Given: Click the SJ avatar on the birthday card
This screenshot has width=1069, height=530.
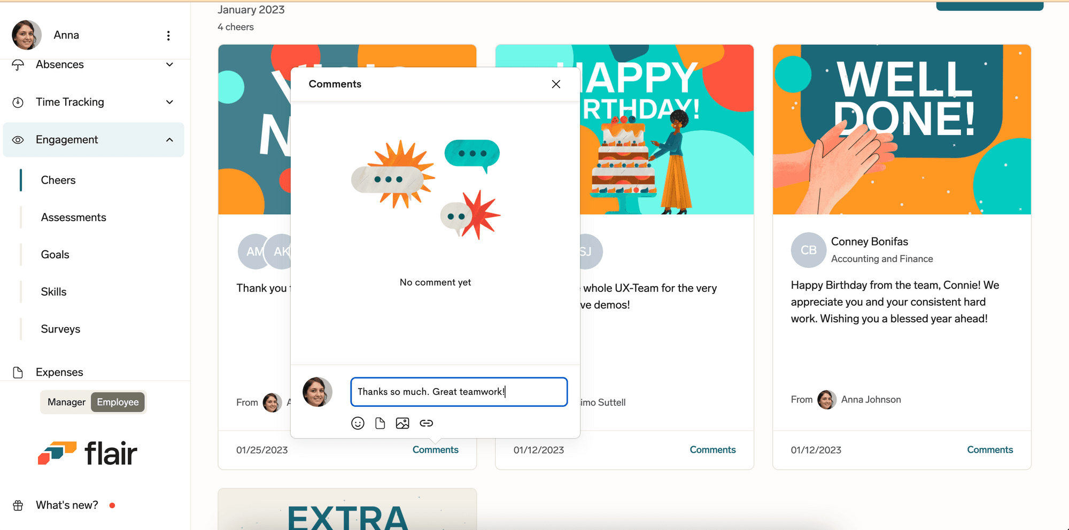Looking at the screenshot, I should (591, 251).
